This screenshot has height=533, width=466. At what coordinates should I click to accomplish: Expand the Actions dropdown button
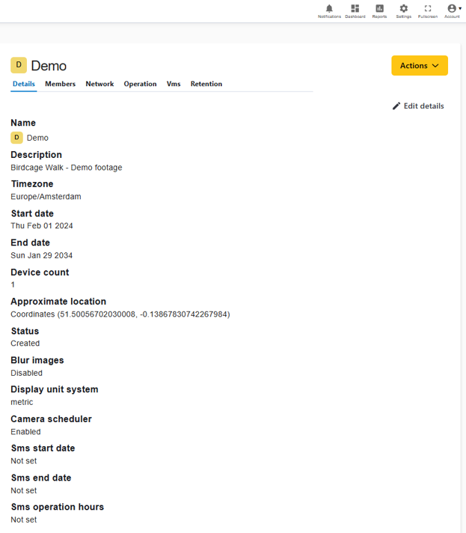point(420,66)
